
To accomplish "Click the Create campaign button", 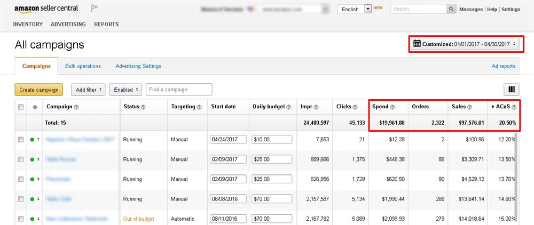I will click(39, 90).
